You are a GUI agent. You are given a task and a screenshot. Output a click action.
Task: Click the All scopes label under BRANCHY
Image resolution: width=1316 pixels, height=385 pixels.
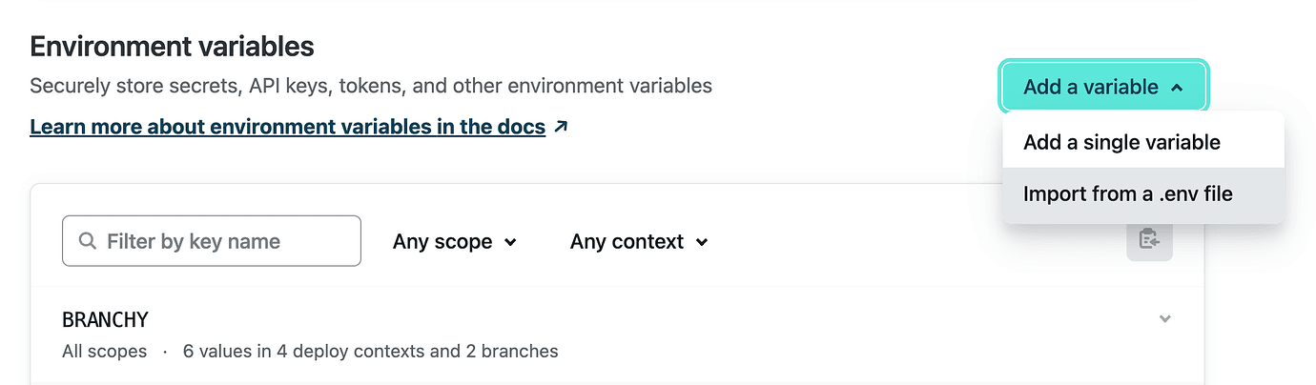coord(104,351)
